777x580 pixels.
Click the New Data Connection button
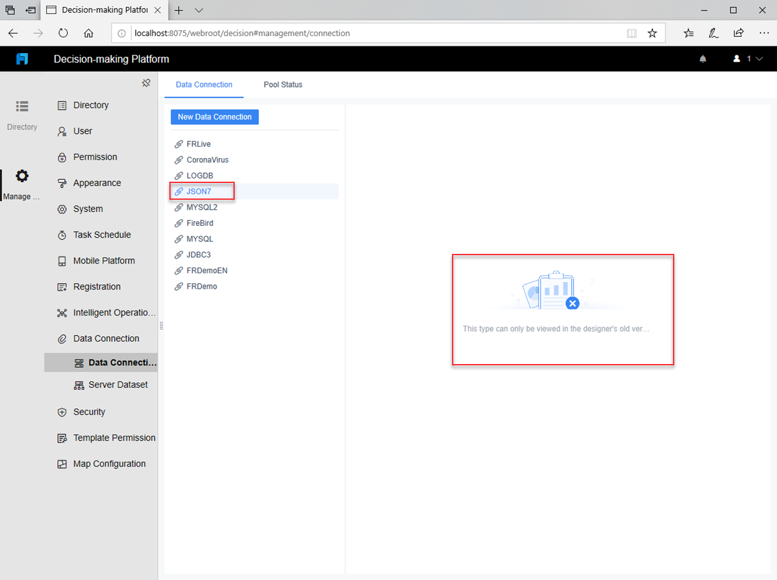tap(214, 116)
